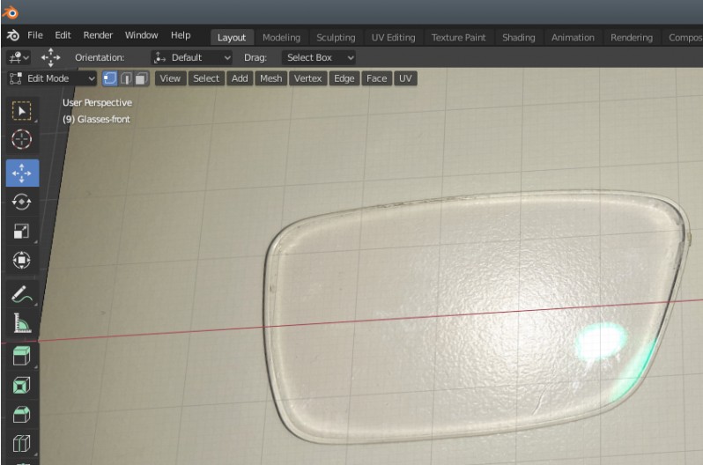The width and height of the screenshot is (703, 465).
Task: Switch to the Sculpting workspace tab
Action: (x=336, y=37)
